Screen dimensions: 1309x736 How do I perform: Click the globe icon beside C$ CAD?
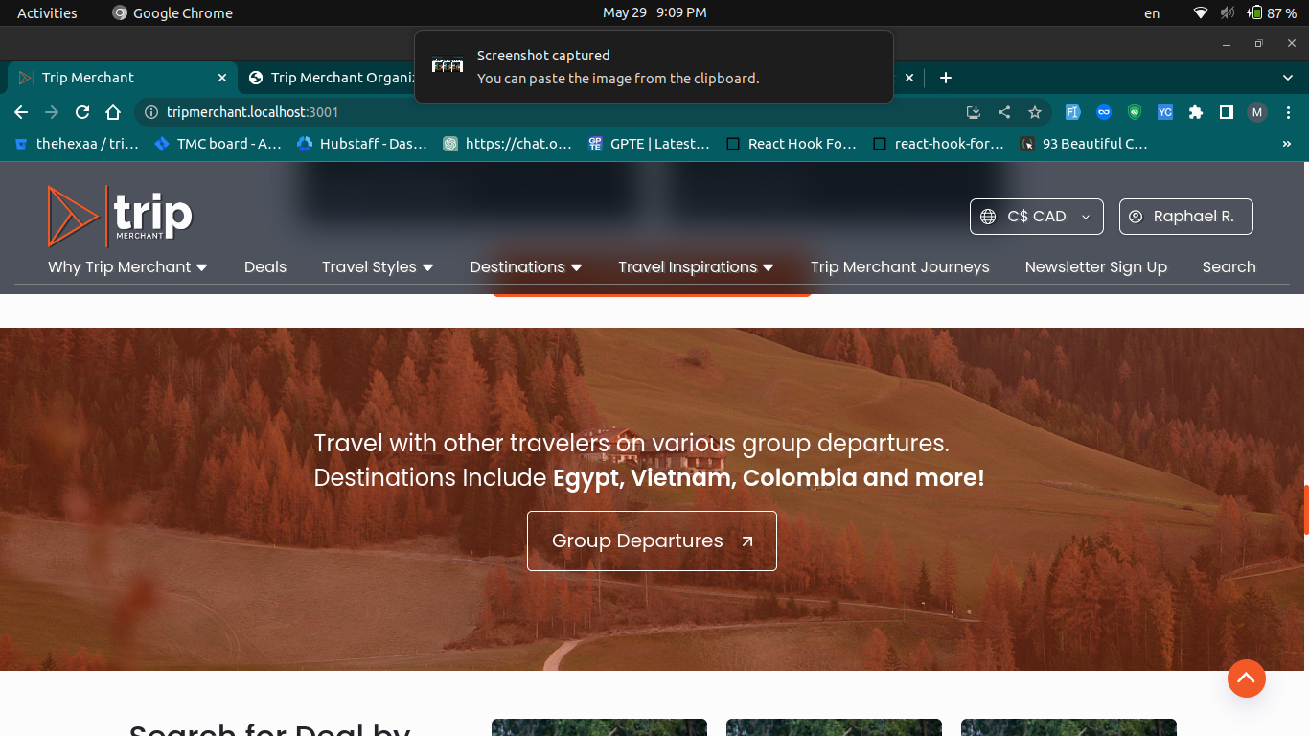point(988,217)
